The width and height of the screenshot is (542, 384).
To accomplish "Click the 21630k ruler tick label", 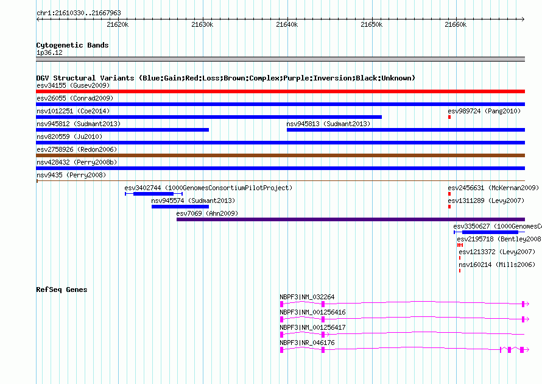I will [x=202, y=24].
